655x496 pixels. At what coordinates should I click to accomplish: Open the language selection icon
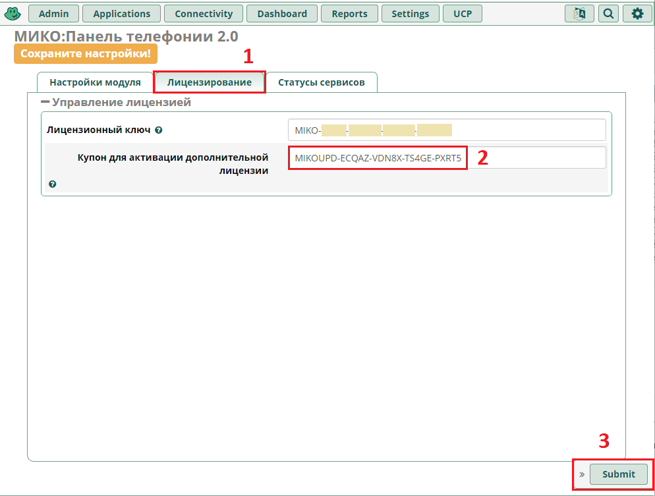click(x=579, y=13)
